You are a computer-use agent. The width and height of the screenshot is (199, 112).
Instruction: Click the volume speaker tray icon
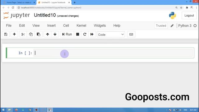180,110
